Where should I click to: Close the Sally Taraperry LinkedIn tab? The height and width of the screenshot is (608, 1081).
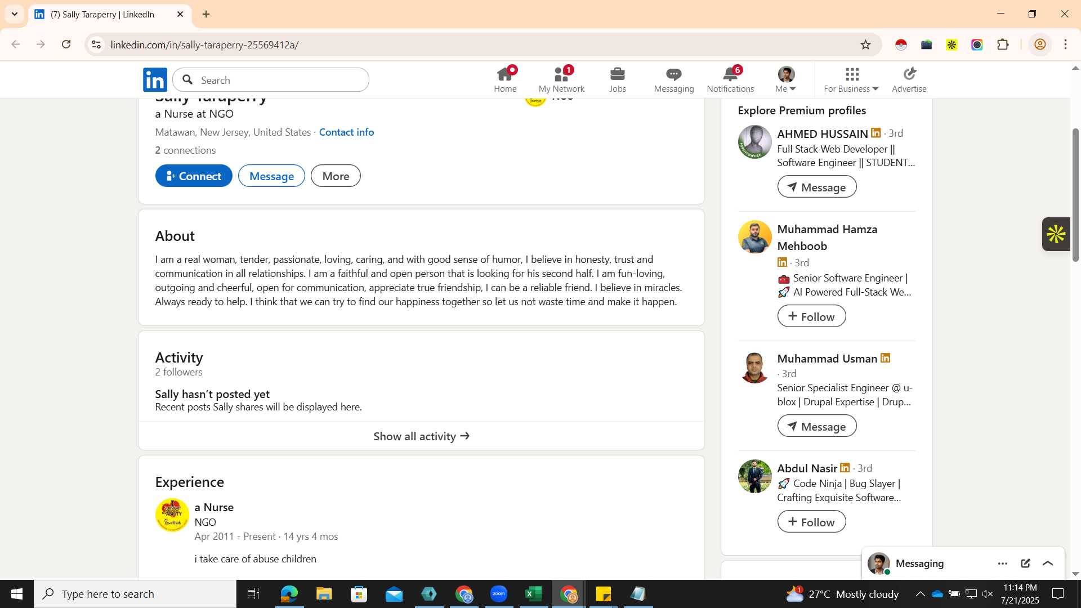180,14
